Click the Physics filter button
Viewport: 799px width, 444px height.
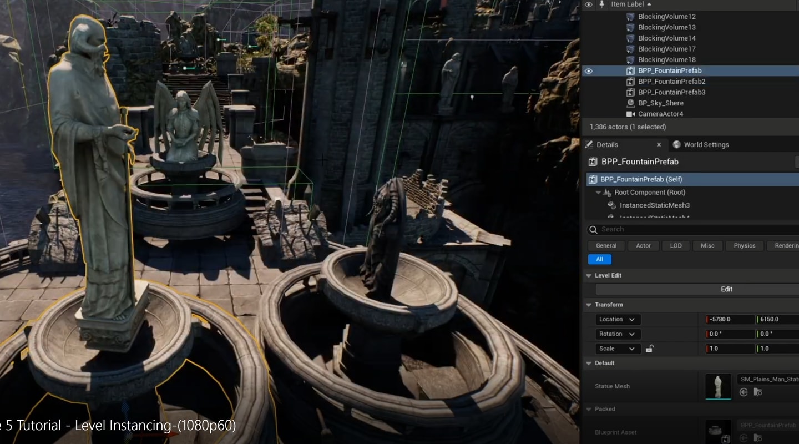click(x=744, y=246)
